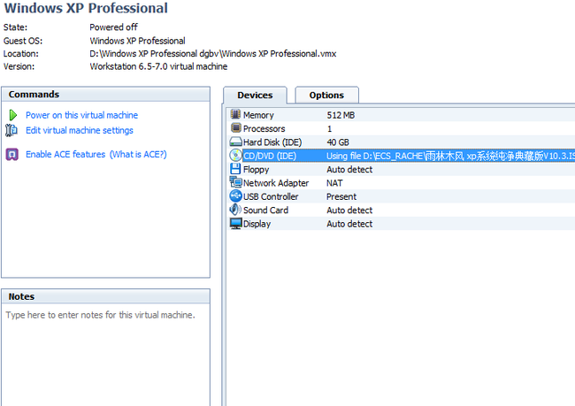The width and height of the screenshot is (575, 406).
Task: Click the CD/DVD Using file path value
Action: (x=450, y=156)
